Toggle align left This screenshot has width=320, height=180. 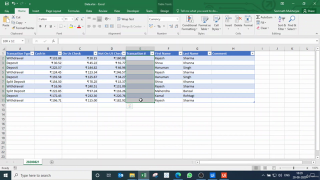pyautogui.click(x=89, y=26)
